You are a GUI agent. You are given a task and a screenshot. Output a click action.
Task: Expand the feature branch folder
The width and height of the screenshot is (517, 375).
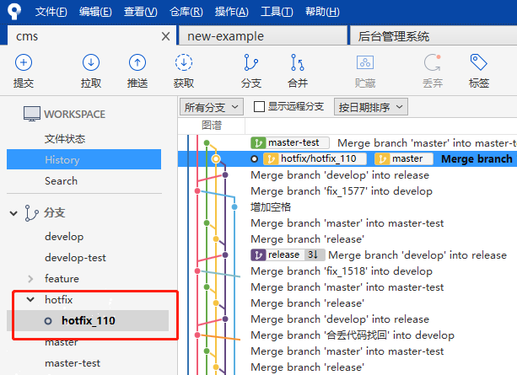point(31,279)
